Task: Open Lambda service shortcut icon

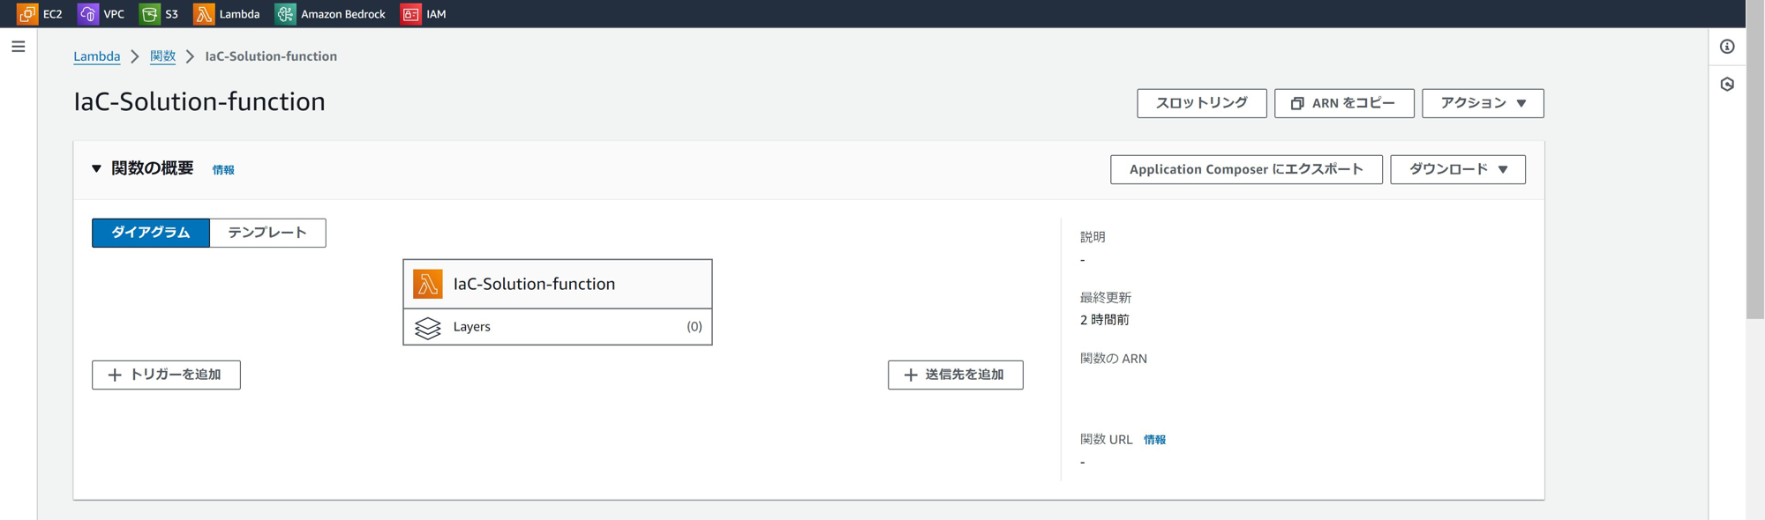Action: click(x=204, y=14)
